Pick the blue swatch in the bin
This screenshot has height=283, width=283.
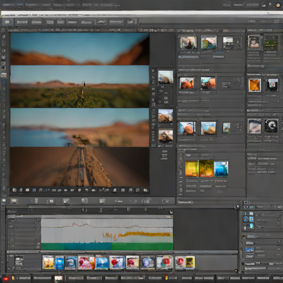point(221,169)
